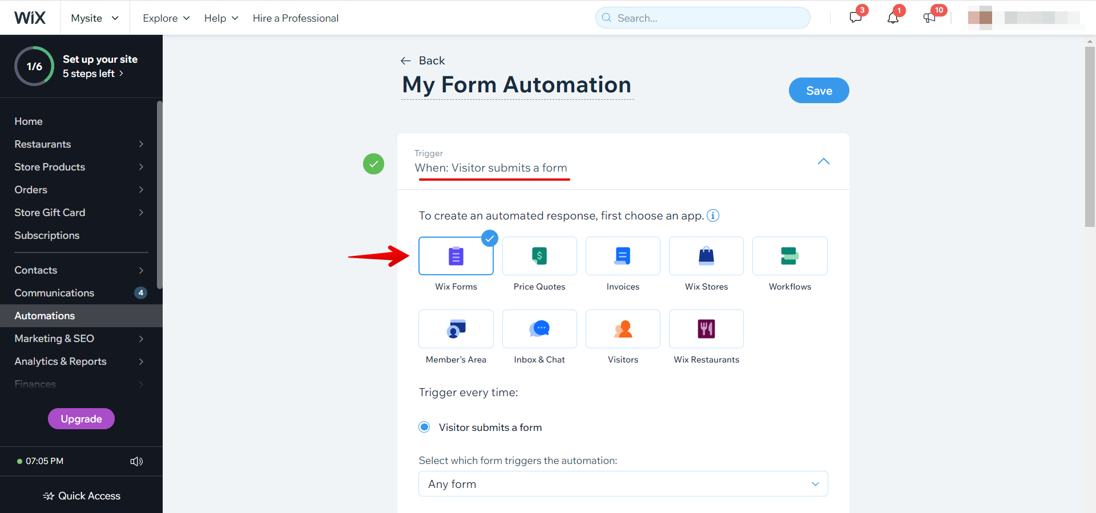Open the notifications bell icon

893,17
